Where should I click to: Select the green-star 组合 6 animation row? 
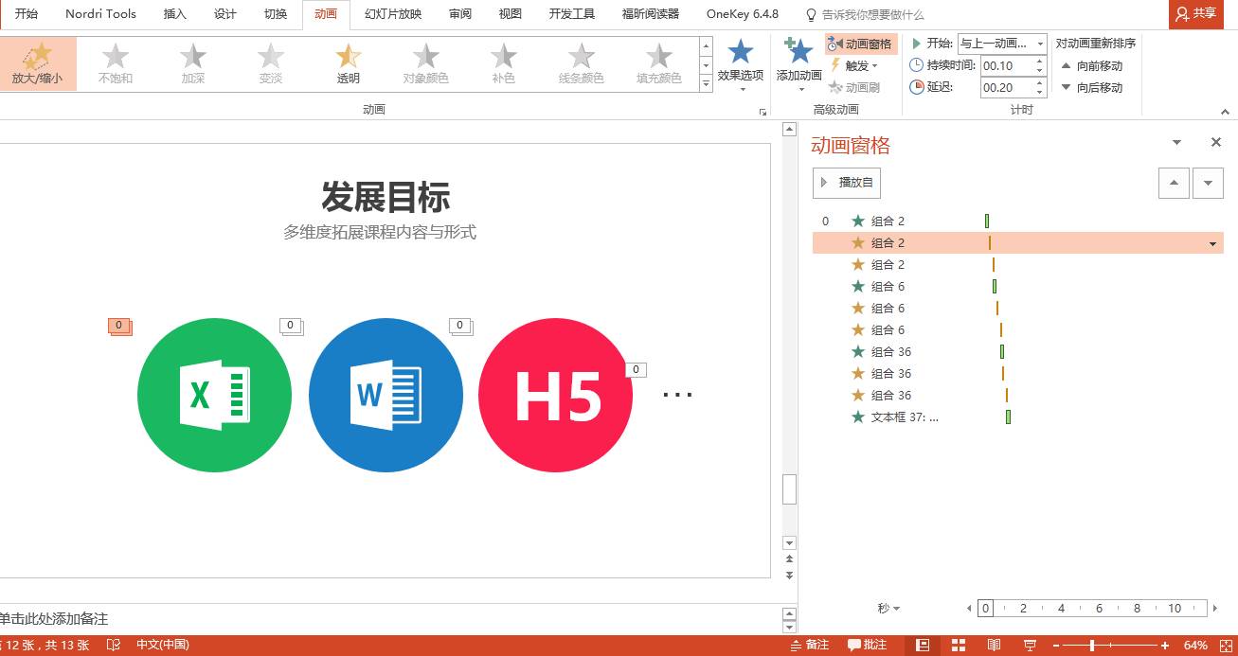1018,286
